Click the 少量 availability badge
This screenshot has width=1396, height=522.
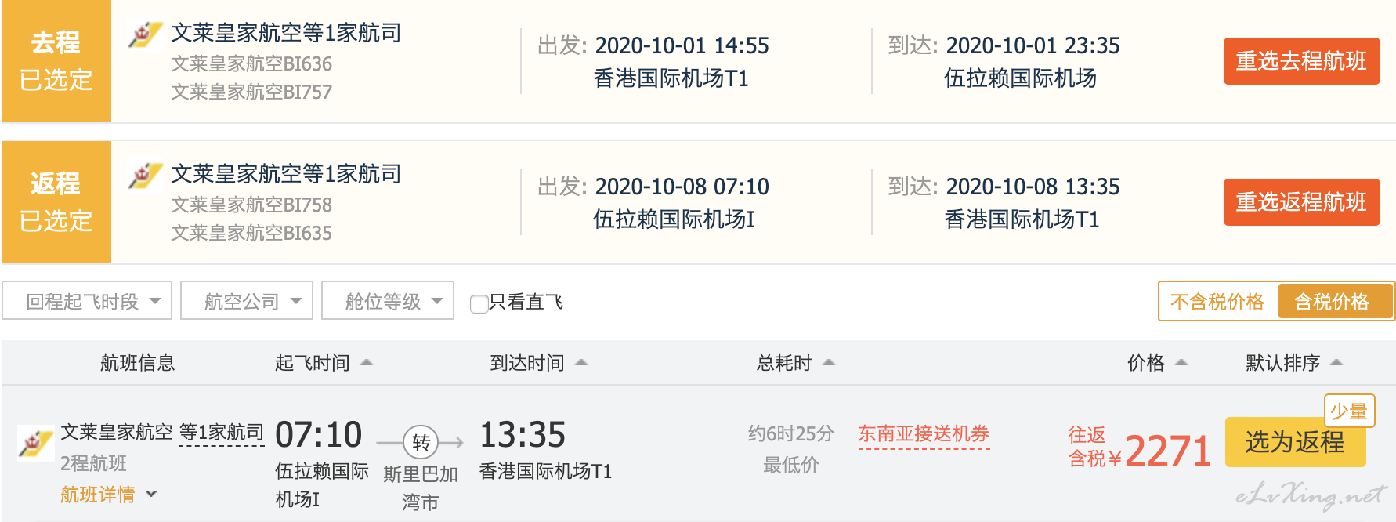(1349, 411)
